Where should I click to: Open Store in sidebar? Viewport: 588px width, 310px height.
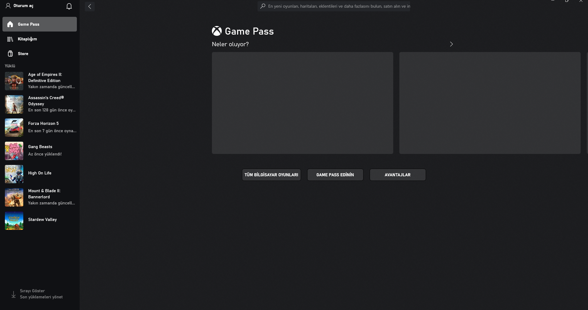40,54
